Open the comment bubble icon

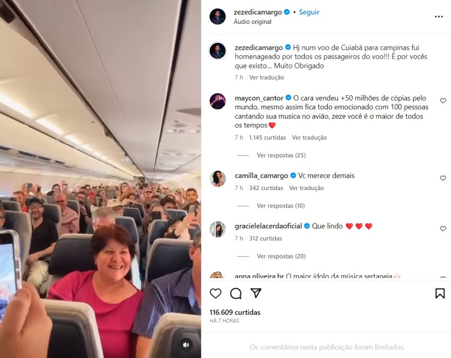tap(236, 293)
